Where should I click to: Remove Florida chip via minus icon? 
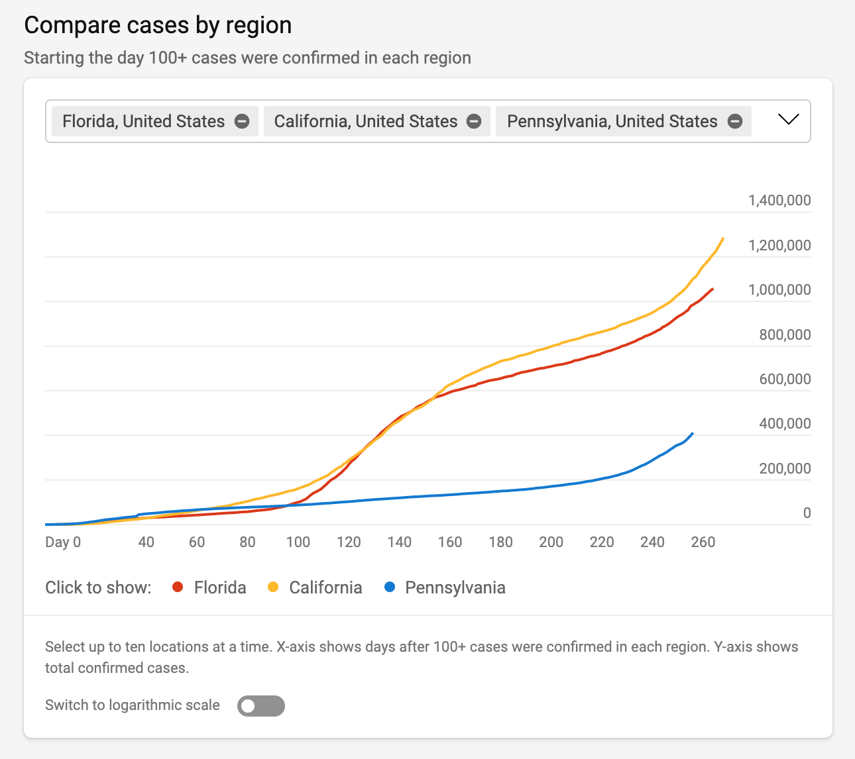click(x=242, y=122)
